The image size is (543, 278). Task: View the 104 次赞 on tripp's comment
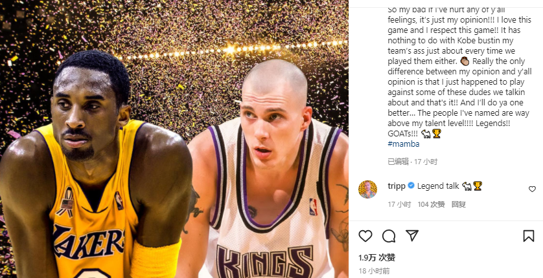(x=431, y=204)
